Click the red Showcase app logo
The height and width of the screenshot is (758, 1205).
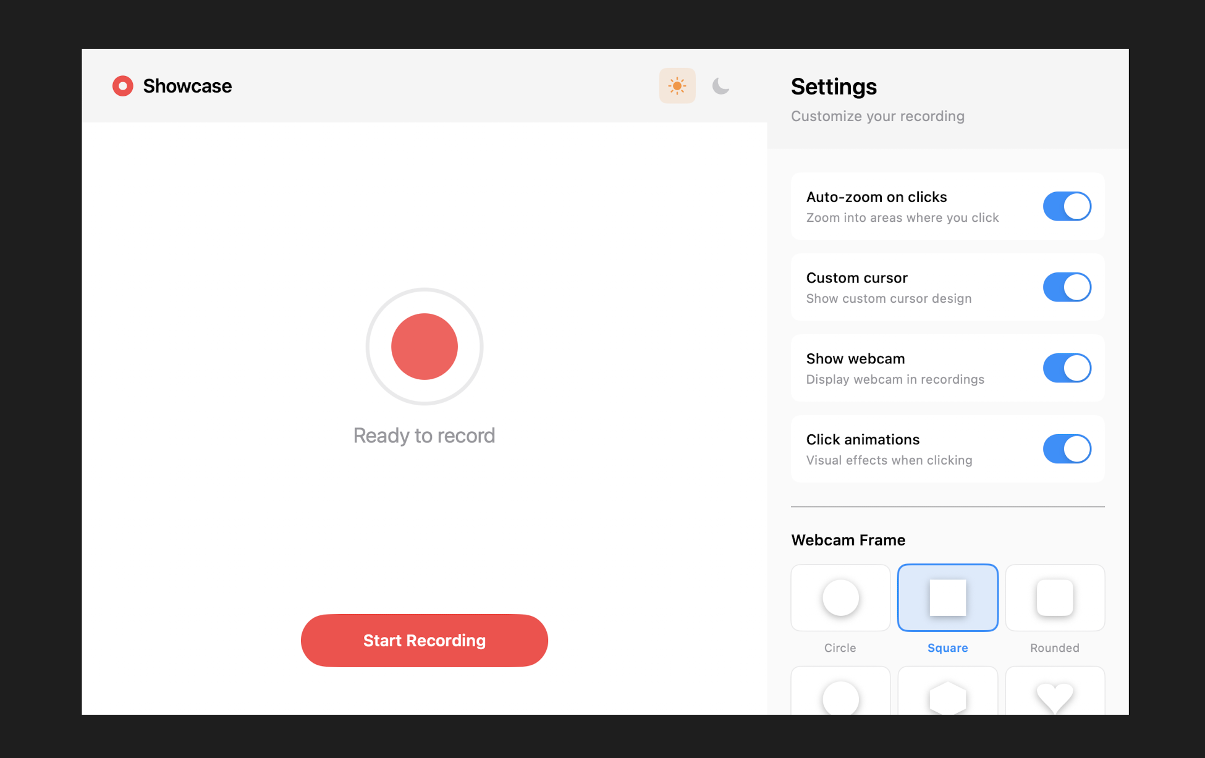pos(123,86)
